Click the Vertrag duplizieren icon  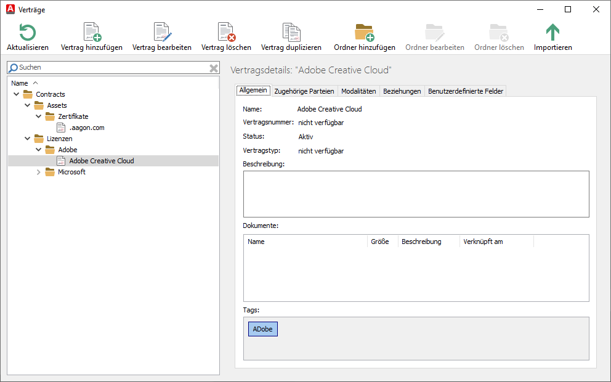[291, 32]
